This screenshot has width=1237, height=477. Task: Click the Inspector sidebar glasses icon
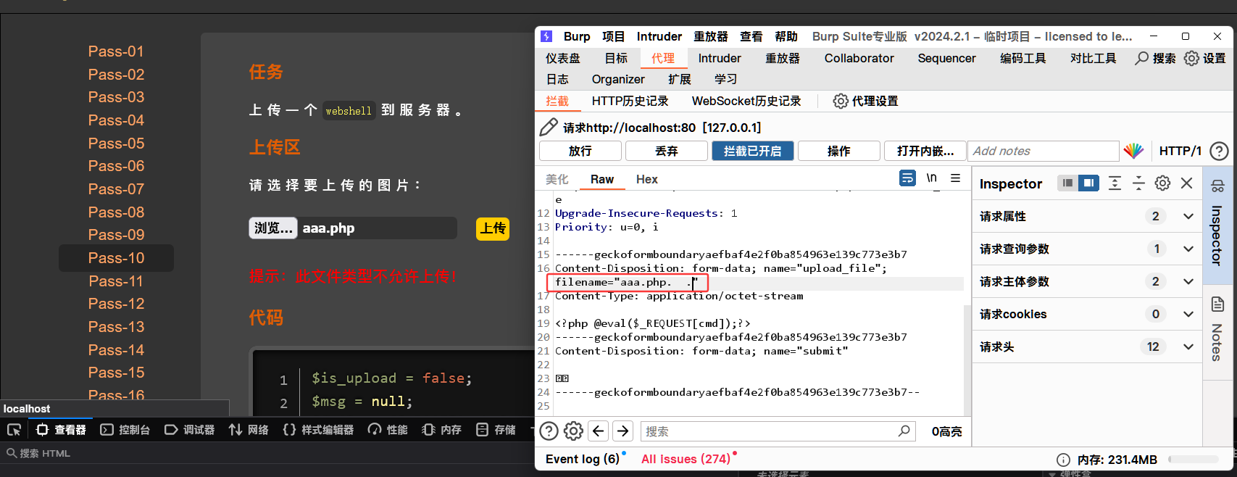[1217, 186]
